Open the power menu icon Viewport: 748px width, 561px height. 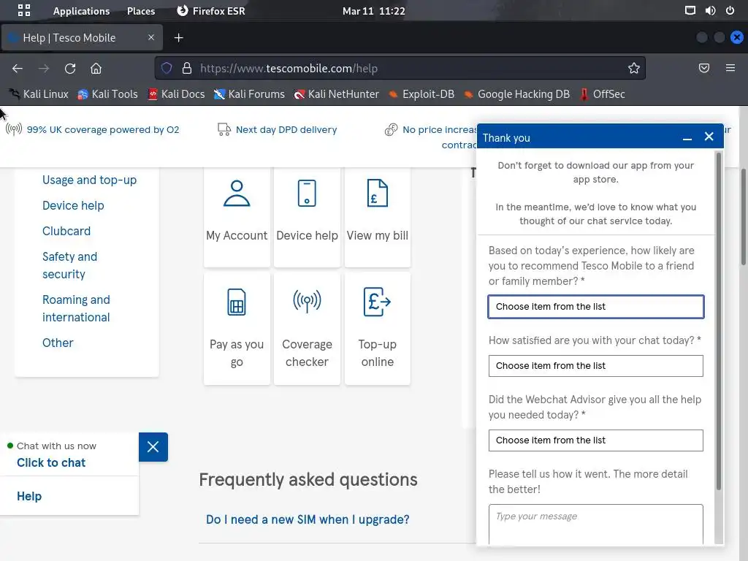pos(730,10)
